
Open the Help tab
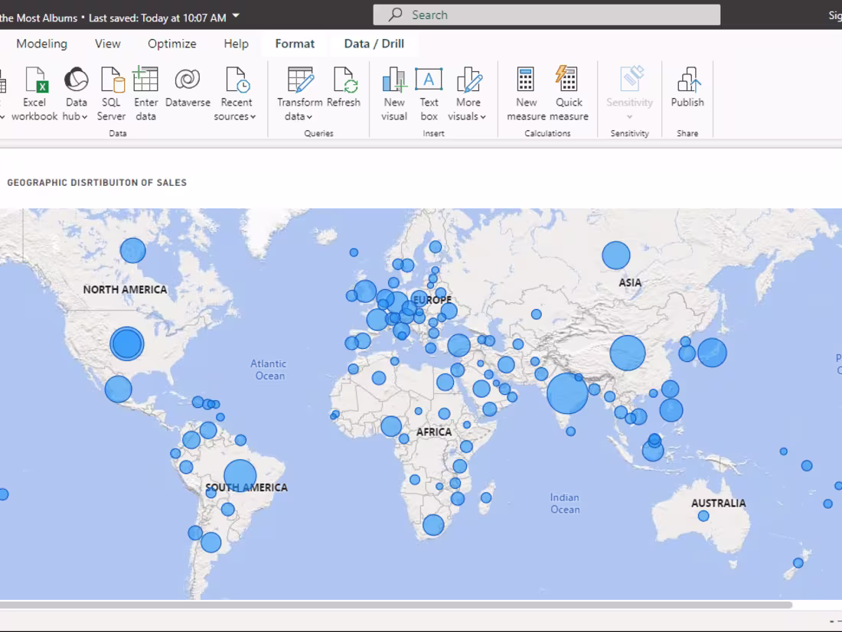tap(236, 44)
